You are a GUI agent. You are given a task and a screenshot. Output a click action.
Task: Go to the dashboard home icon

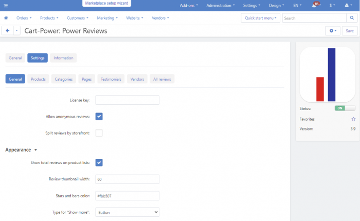click(6, 18)
